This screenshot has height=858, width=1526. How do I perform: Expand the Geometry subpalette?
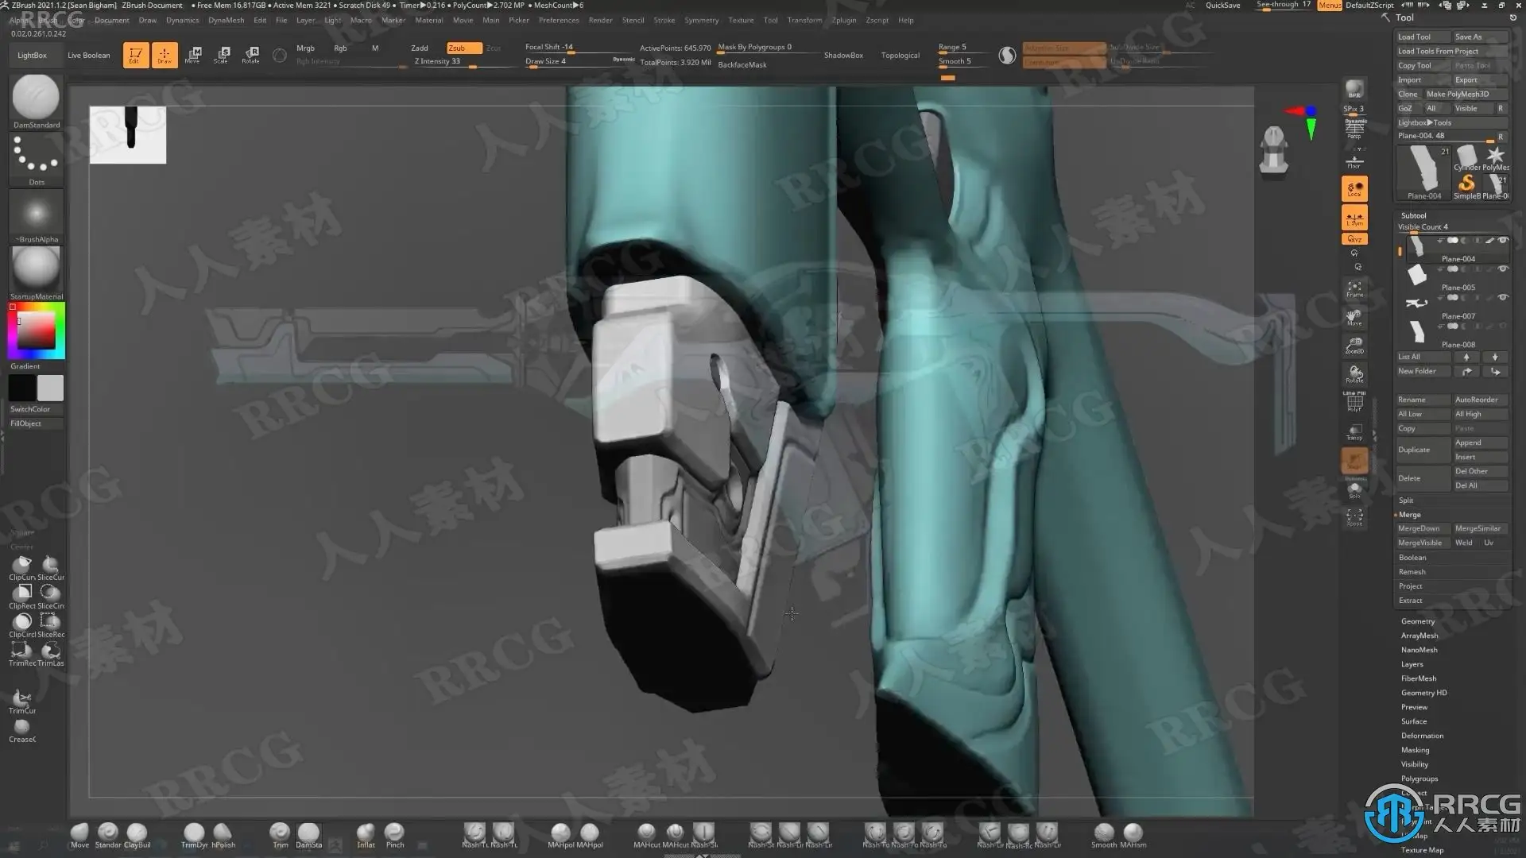1418,621
